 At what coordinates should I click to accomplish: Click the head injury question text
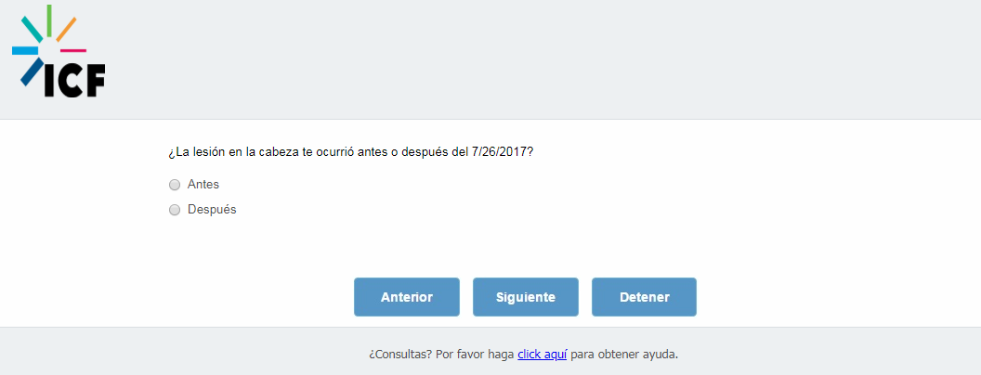pos(351,152)
